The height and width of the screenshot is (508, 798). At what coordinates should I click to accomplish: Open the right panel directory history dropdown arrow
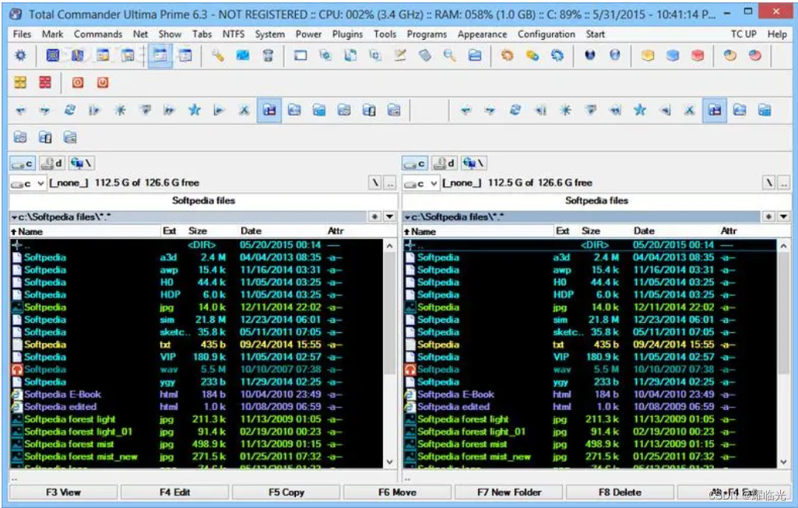coord(782,216)
